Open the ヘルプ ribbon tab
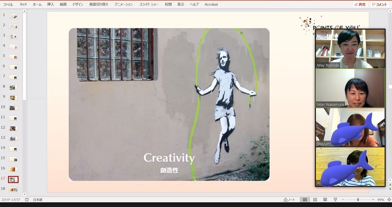The width and height of the screenshot is (392, 207). coord(194,5)
